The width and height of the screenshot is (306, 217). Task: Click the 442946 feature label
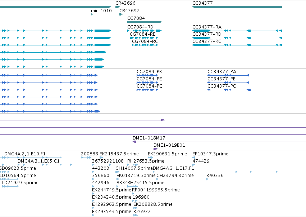[x=101, y=183]
